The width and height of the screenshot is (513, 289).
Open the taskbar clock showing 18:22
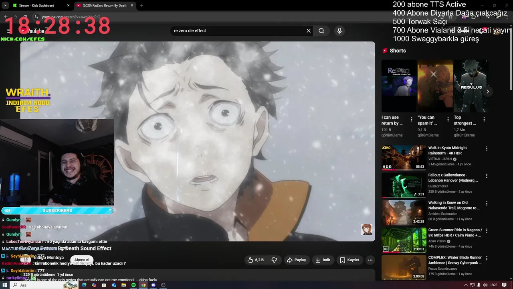pos(494,285)
